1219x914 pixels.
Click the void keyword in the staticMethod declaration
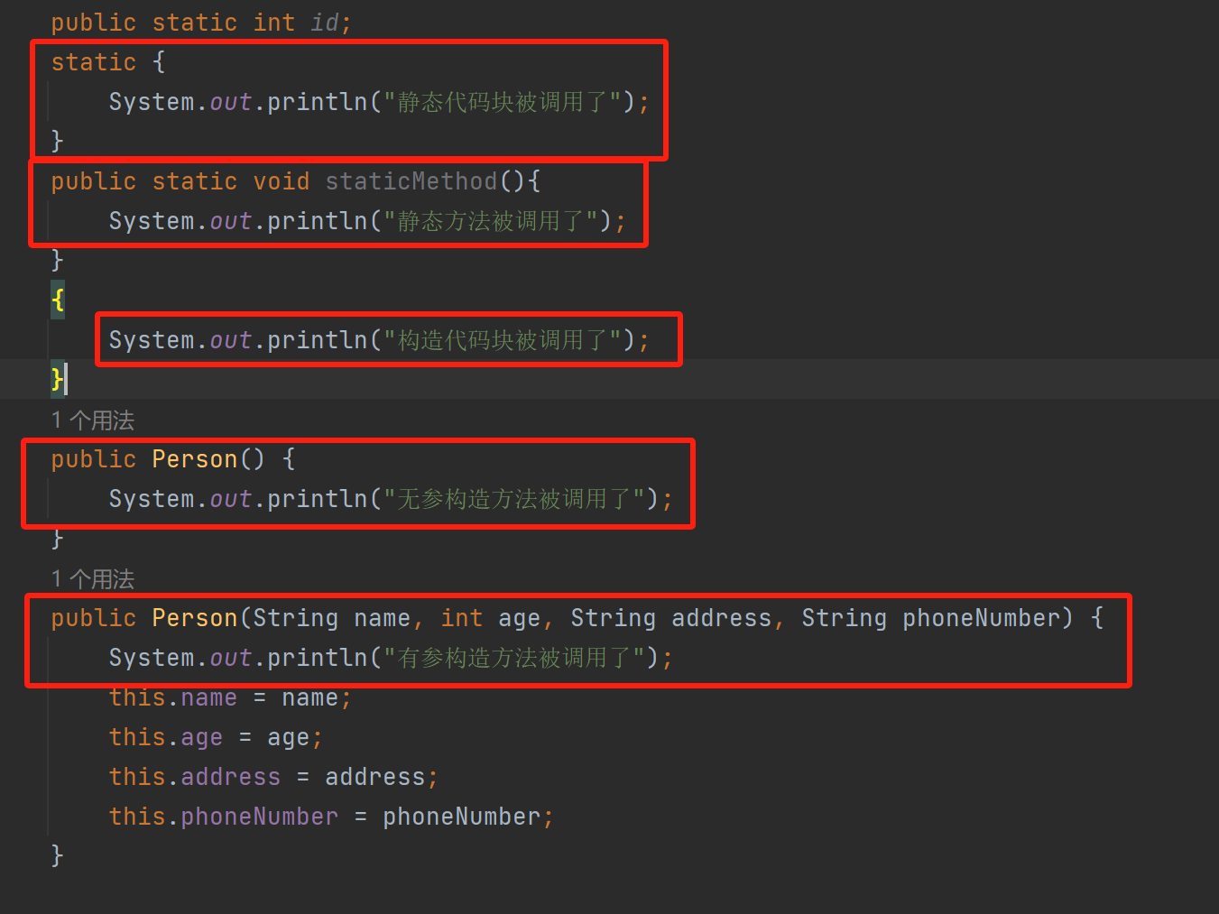[x=281, y=181]
